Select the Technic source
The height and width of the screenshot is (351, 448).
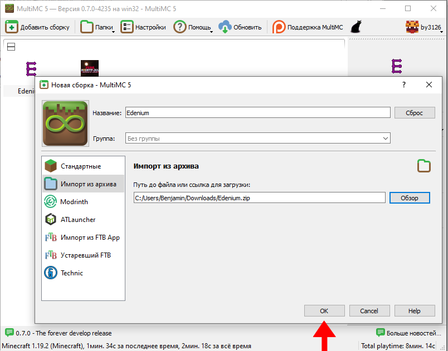click(x=83, y=273)
